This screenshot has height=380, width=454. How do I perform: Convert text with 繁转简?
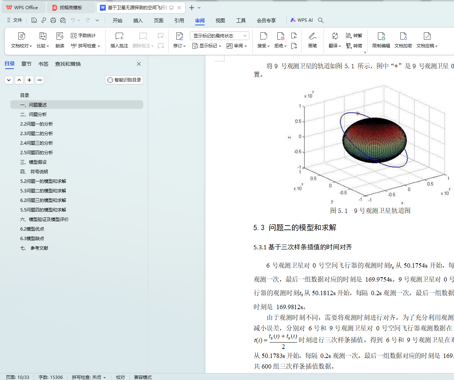[354, 46]
